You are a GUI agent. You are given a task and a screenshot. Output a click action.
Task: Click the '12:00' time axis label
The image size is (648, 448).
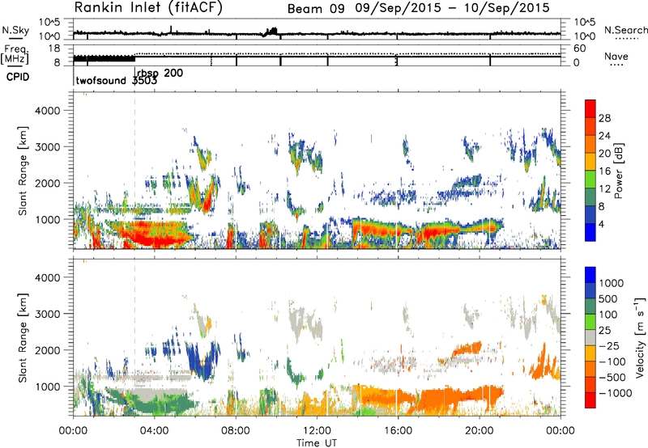tap(317, 431)
